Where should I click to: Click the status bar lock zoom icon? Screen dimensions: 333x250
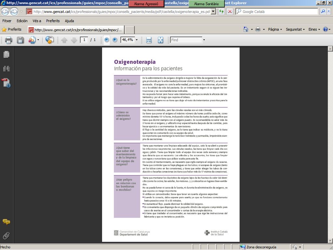[295, 247]
